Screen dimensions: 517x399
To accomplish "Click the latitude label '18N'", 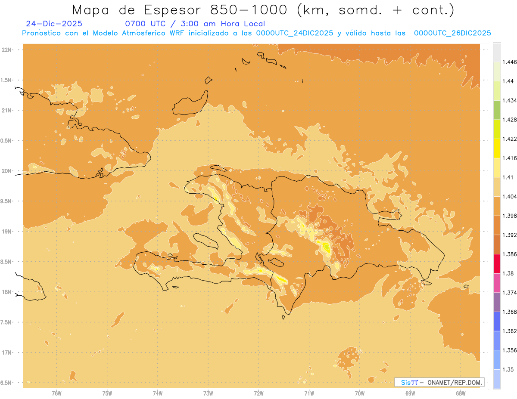I will [7, 292].
